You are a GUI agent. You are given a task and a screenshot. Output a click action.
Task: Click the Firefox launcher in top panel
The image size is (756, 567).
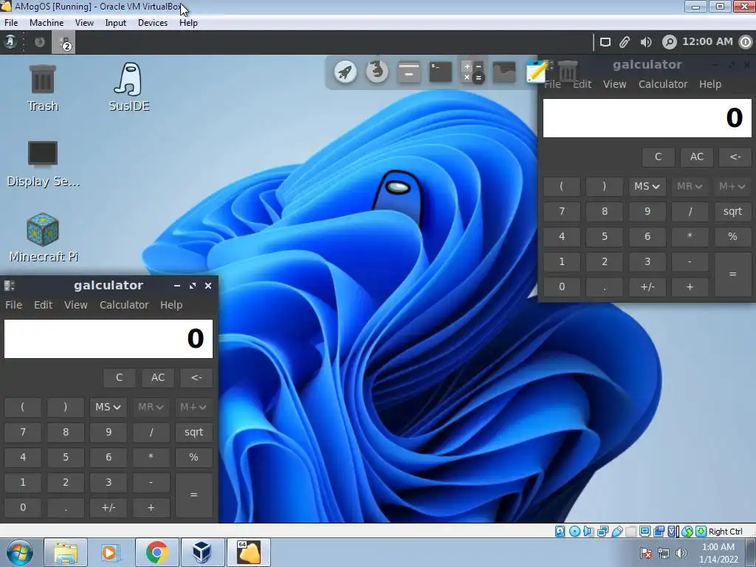[40, 42]
